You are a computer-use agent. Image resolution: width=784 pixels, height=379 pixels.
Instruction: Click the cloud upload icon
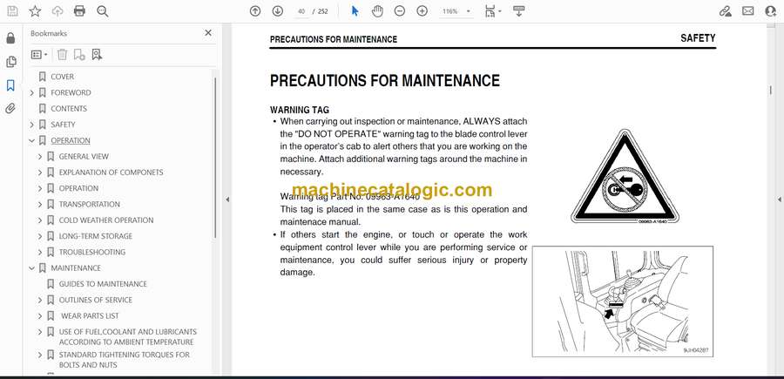coord(57,11)
